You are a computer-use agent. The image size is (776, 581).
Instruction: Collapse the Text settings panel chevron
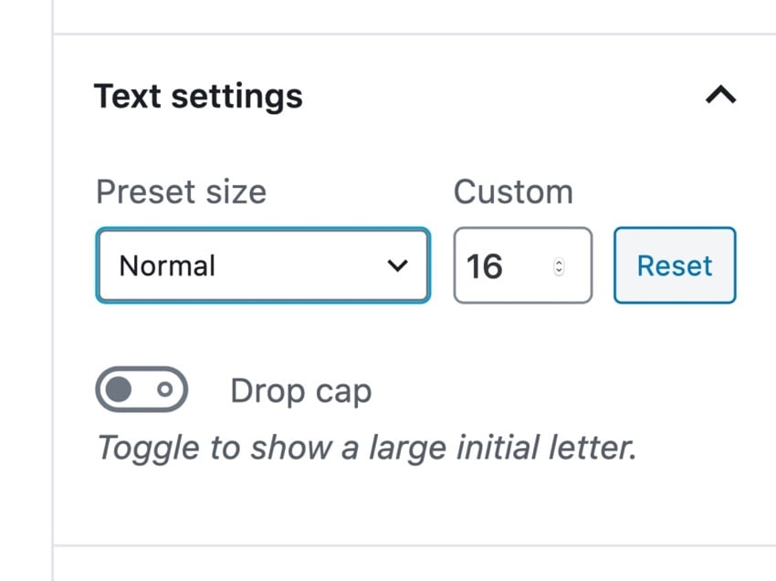point(720,95)
